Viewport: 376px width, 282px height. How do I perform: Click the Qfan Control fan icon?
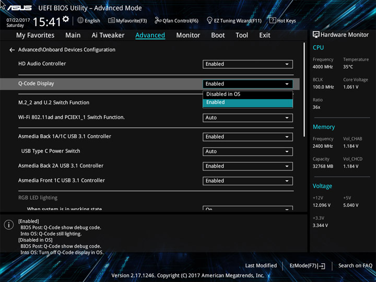pyautogui.click(x=158, y=20)
